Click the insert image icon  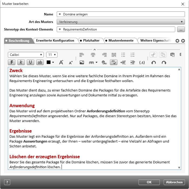coord(82,62)
